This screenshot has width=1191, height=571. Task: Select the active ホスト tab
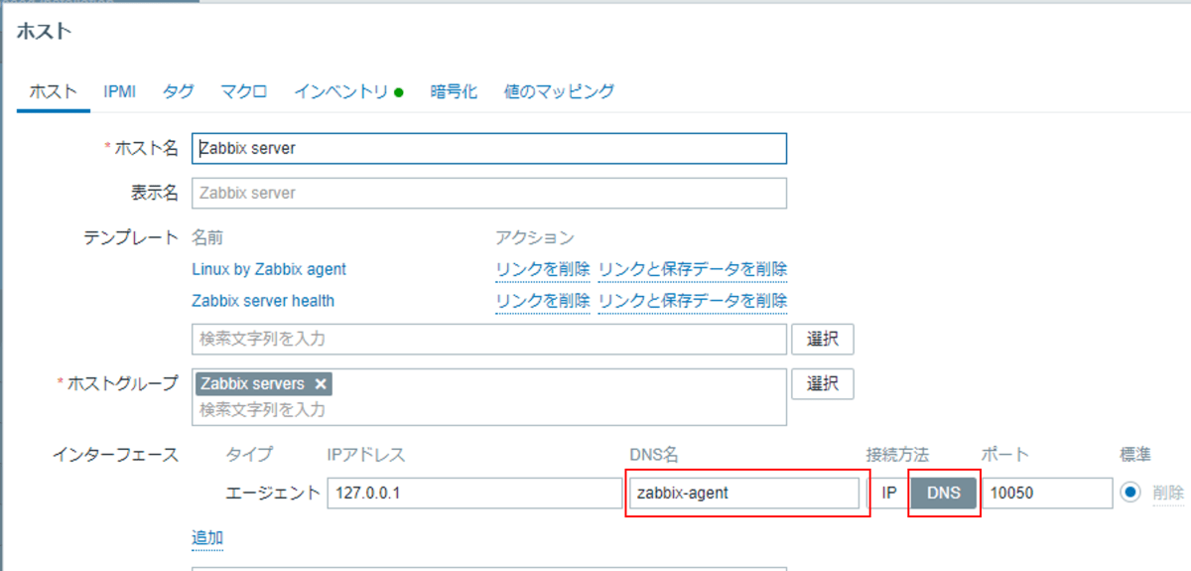[x=54, y=91]
